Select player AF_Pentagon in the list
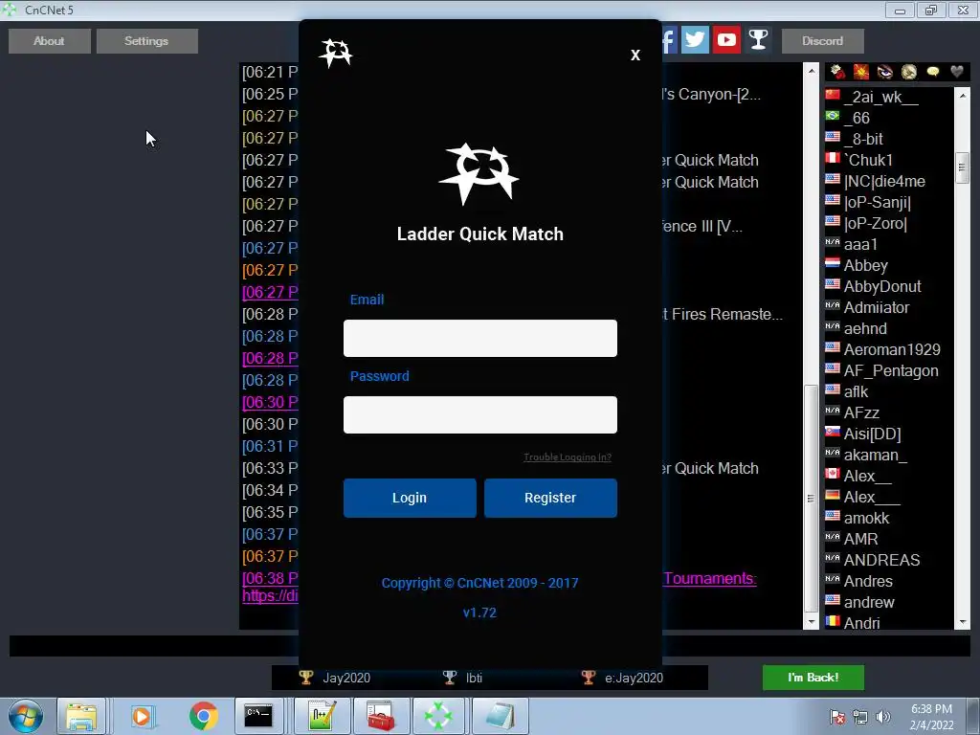This screenshot has width=980, height=735. tap(889, 370)
